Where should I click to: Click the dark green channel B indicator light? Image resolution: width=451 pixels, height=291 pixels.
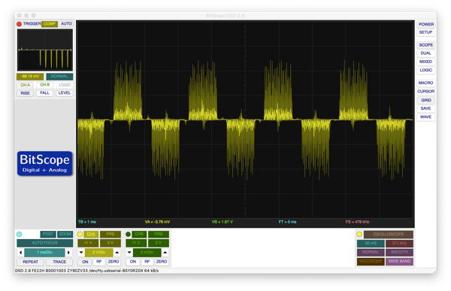(128, 234)
